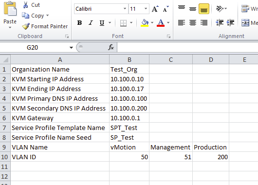This screenshot has height=185, width=258.
Task: Click the Paste clipboard icon
Action: [10, 9]
